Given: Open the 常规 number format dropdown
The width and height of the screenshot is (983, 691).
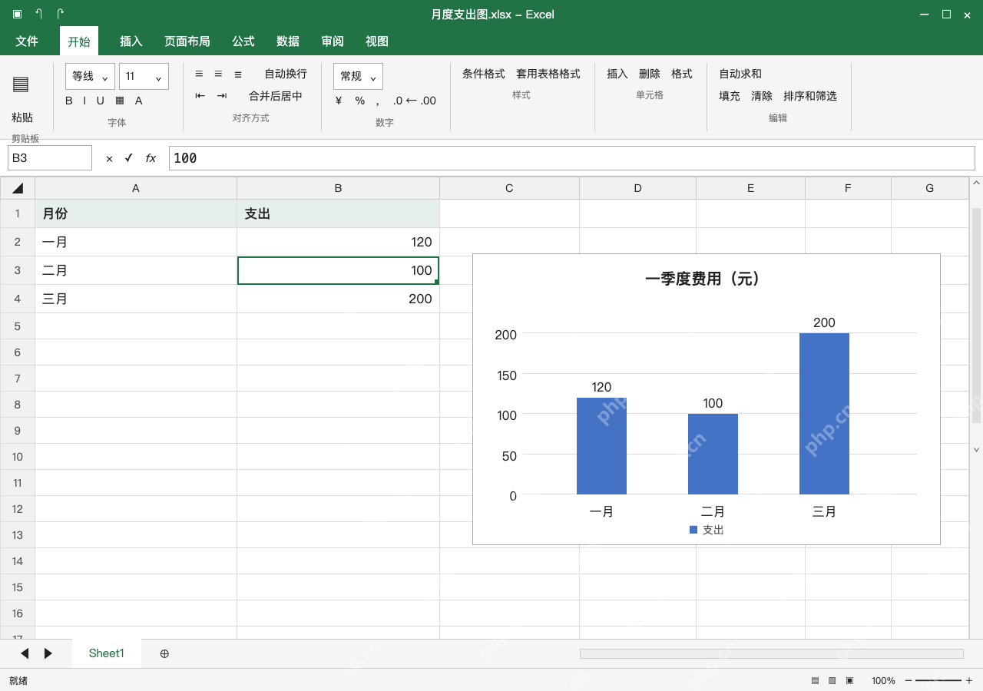Looking at the screenshot, I should coord(358,77).
